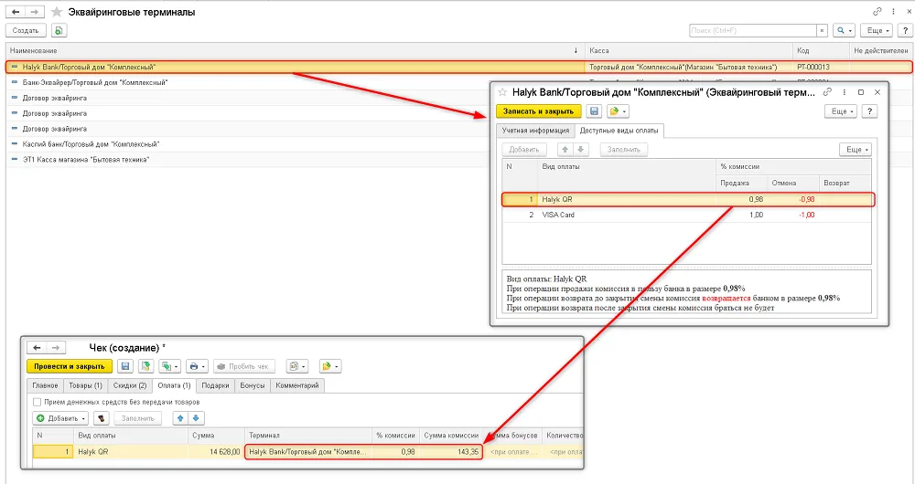Viewport: 915px width, 484px height.
Task: Go back in the Эквайринговые терминалы window
Action: [16, 12]
